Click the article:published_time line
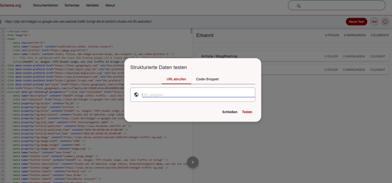The width and height of the screenshot is (392, 183). pyautogui.click(x=70, y=130)
